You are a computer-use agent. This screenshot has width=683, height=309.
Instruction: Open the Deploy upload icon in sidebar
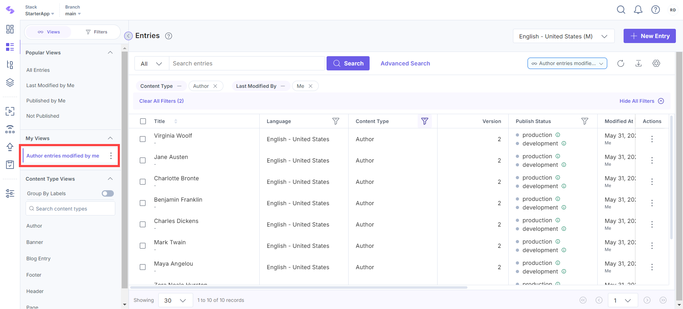click(x=10, y=146)
